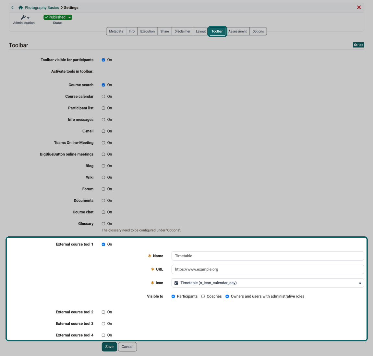Click the Name field containing Timetable

[x=268, y=256]
